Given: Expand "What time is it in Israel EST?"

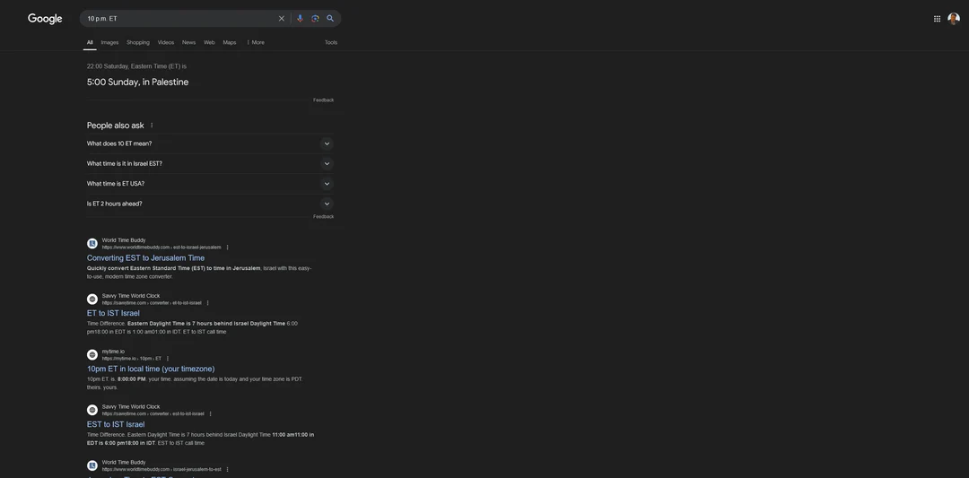Looking at the screenshot, I should [x=210, y=164].
